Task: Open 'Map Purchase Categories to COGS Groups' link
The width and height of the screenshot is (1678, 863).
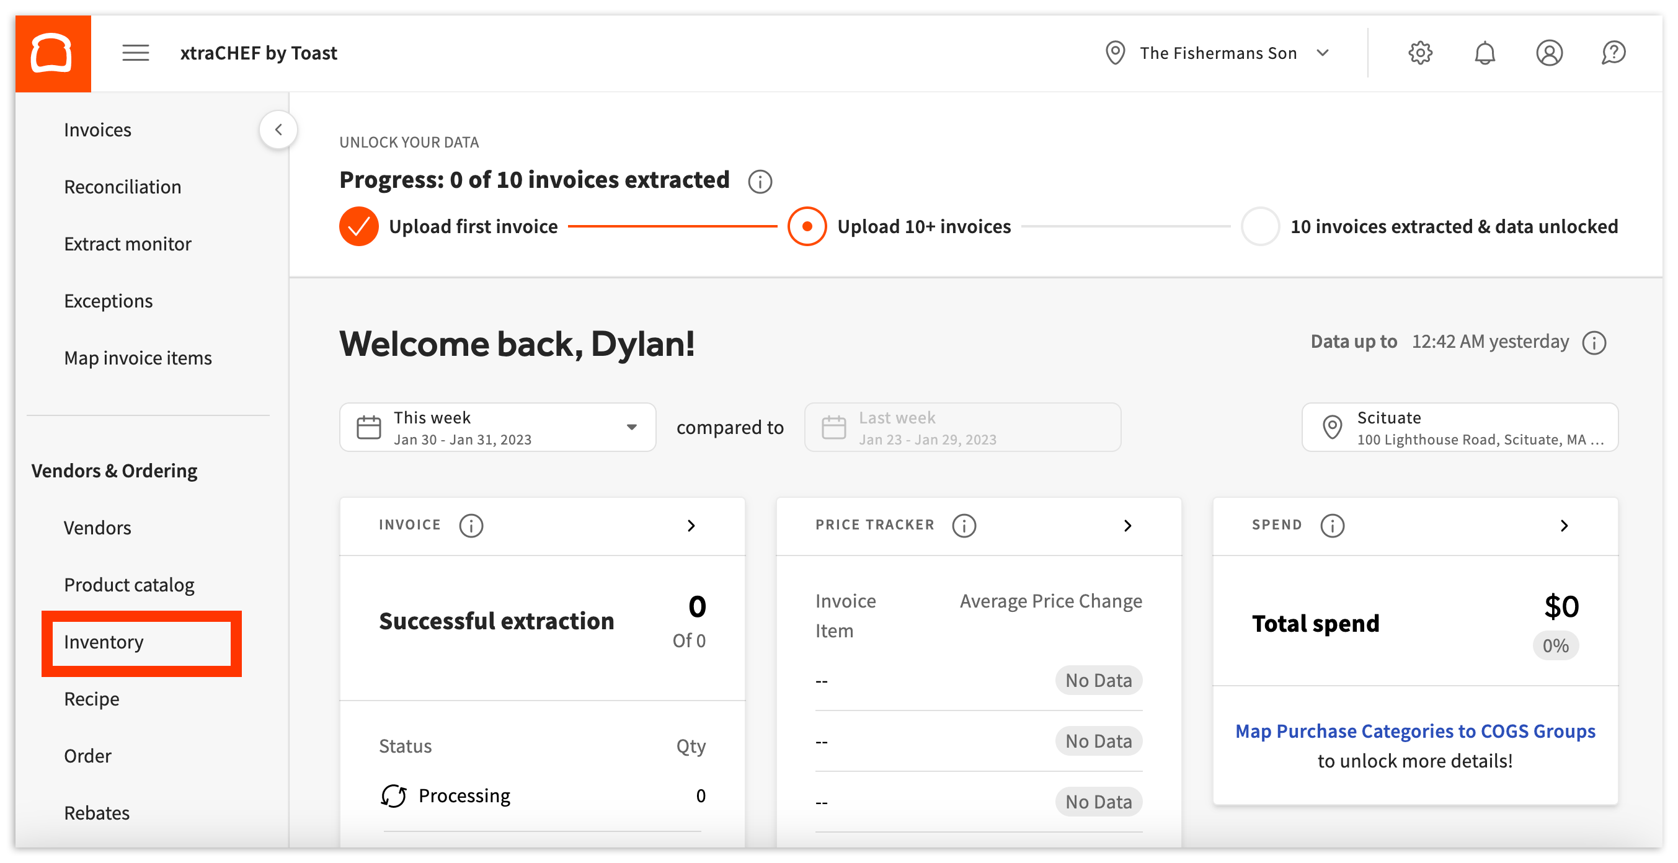Action: pos(1415,731)
